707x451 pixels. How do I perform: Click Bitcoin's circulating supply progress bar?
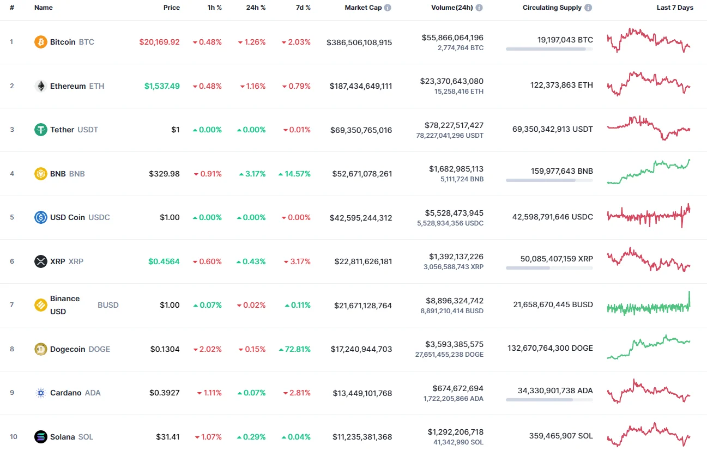(x=549, y=49)
